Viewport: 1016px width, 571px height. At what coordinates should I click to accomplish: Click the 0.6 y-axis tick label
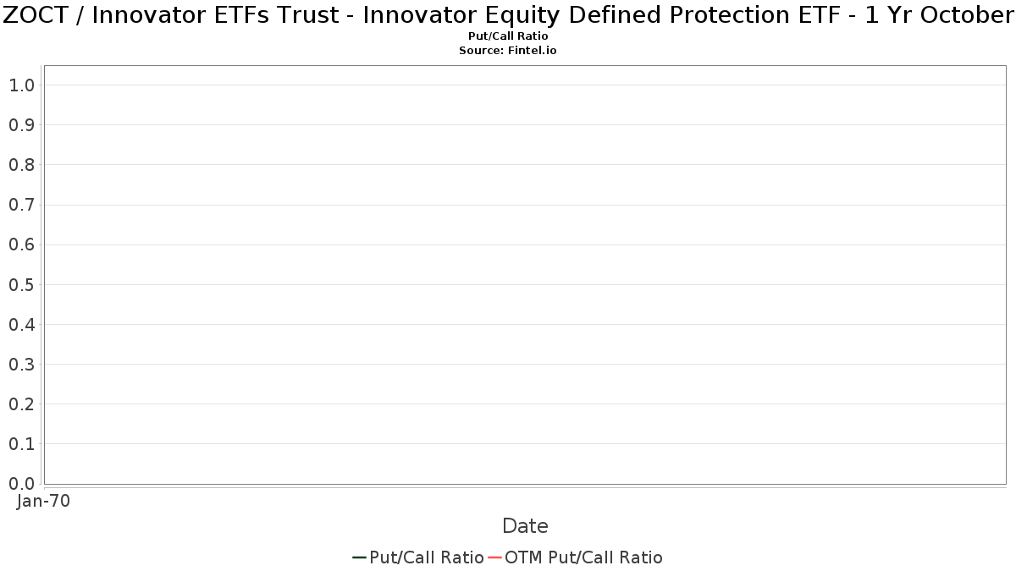pyautogui.click(x=22, y=244)
